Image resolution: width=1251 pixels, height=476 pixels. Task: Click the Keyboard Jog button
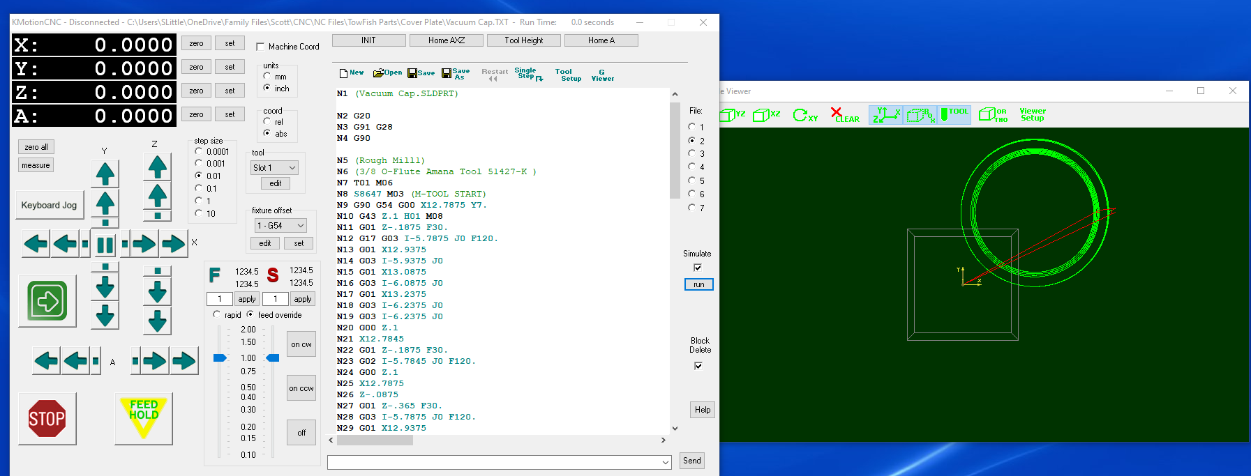tap(49, 206)
